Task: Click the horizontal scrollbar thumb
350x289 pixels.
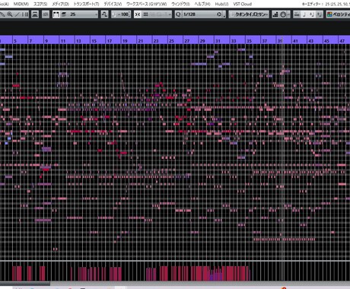Action: (25, 284)
